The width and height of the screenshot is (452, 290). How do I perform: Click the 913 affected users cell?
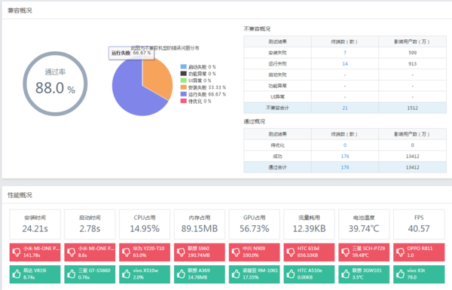413,64
